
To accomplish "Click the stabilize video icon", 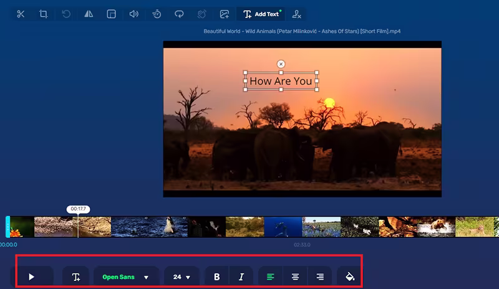I will pos(201,14).
